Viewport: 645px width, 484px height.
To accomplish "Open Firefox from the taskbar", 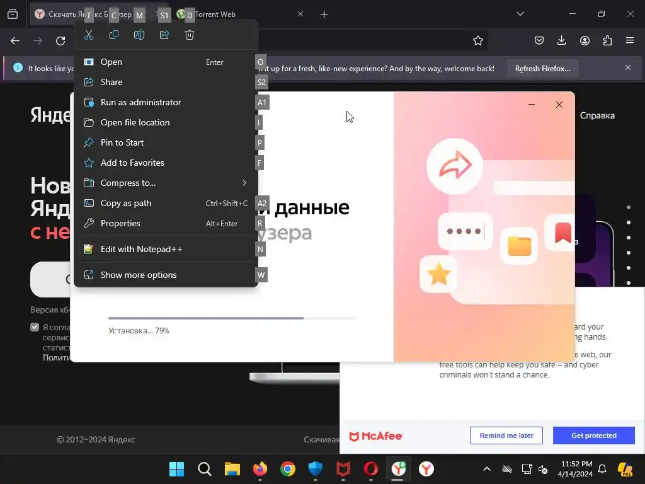I will pyautogui.click(x=260, y=469).
